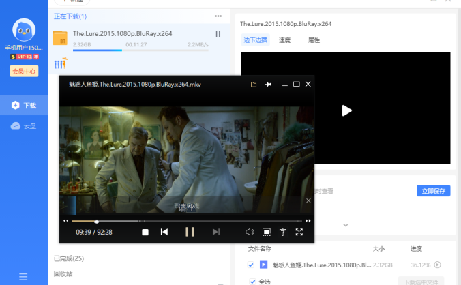Viewport: 461px width, 285px height.
Task: Expand the 已完成(25) completed list
Action: [x=69, y=258]
